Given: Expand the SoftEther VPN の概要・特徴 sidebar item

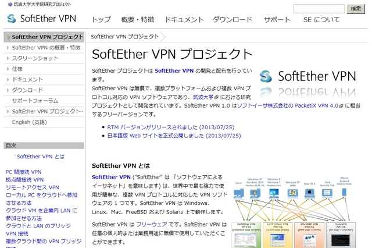Looking at the screenshot, I should pos(8,48).
